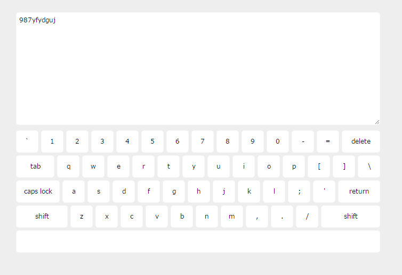
Task: Tap the backtick key
Action: (x=27, y=141)
